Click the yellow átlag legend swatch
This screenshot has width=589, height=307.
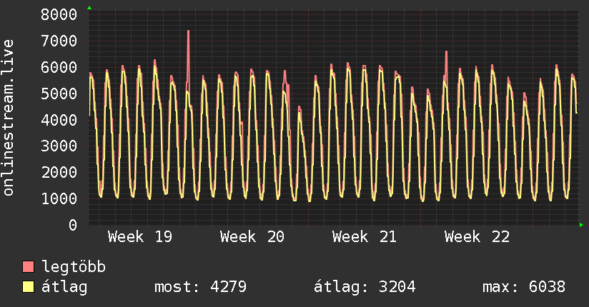pyautogui.click(x=28, y=286)
